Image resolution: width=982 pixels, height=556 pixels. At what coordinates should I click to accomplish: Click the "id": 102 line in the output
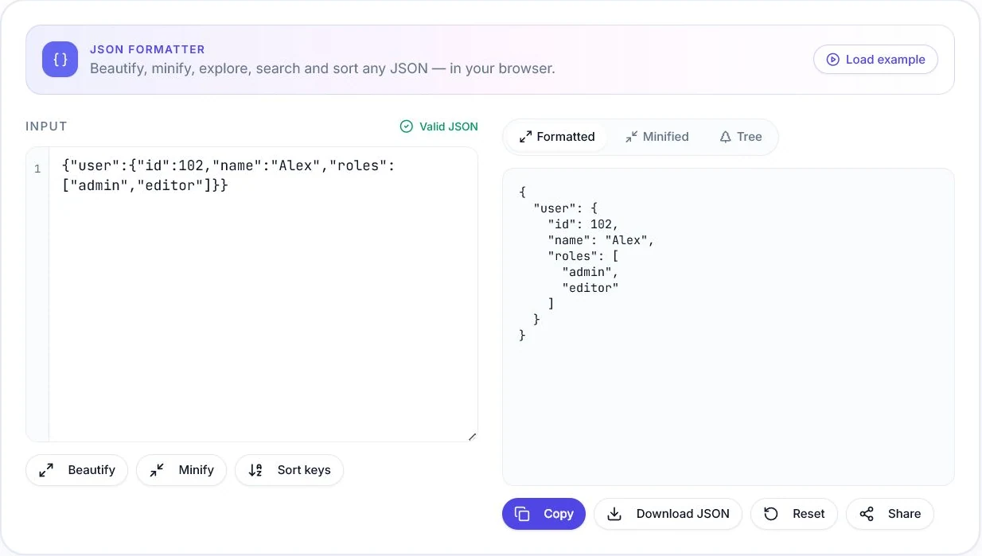tap(583, 224)
